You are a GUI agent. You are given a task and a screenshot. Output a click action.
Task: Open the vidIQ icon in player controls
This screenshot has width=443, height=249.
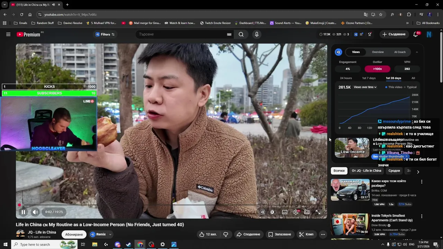(x=262, y=212)
